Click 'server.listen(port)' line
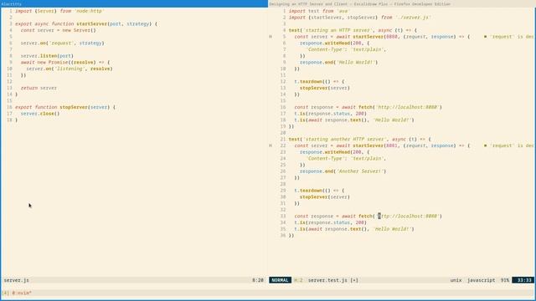The image size is (536, 301). point(47,56)
